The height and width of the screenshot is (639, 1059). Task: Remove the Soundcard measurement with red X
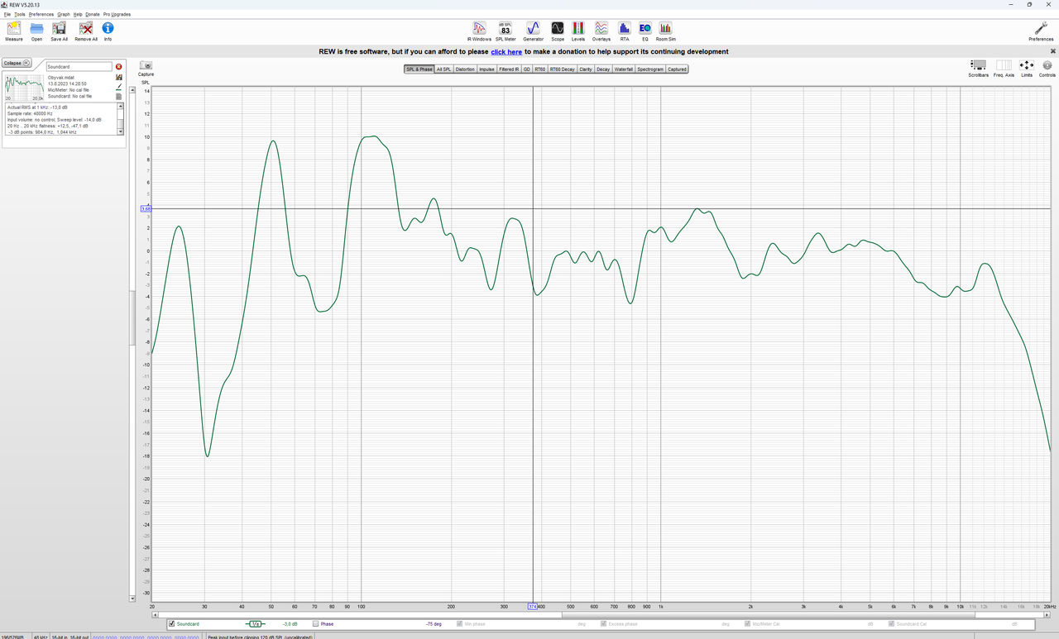119,66
